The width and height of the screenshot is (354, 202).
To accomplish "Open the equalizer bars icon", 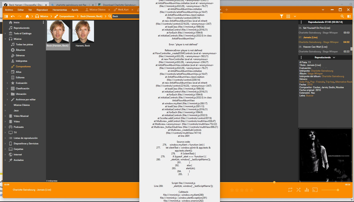I will (x=306, y=190).
